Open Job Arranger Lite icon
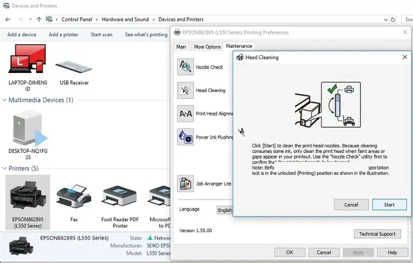413x263 pixels. tap(185, 184)
